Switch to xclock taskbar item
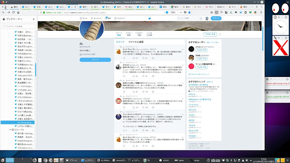290x163 pixels. tap(164, 160)
